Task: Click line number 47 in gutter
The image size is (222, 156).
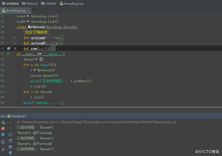Action: pyautogui.click(x=2, y=54)
